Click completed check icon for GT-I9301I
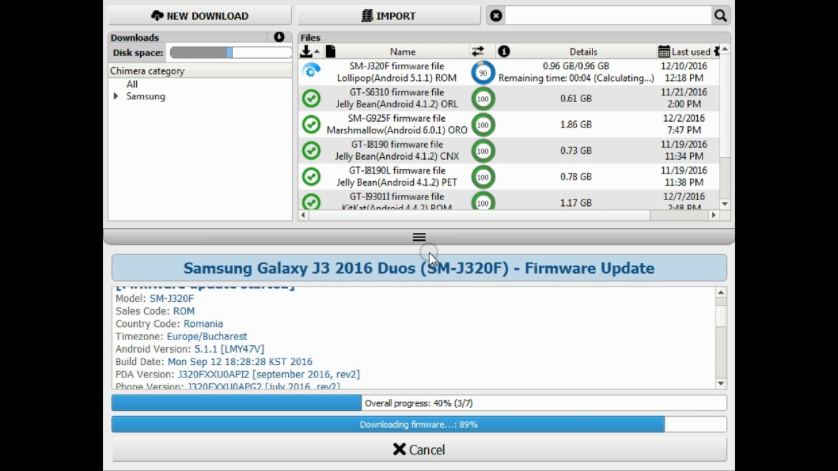This screenshot has height=471, width=838. (312, 201)
